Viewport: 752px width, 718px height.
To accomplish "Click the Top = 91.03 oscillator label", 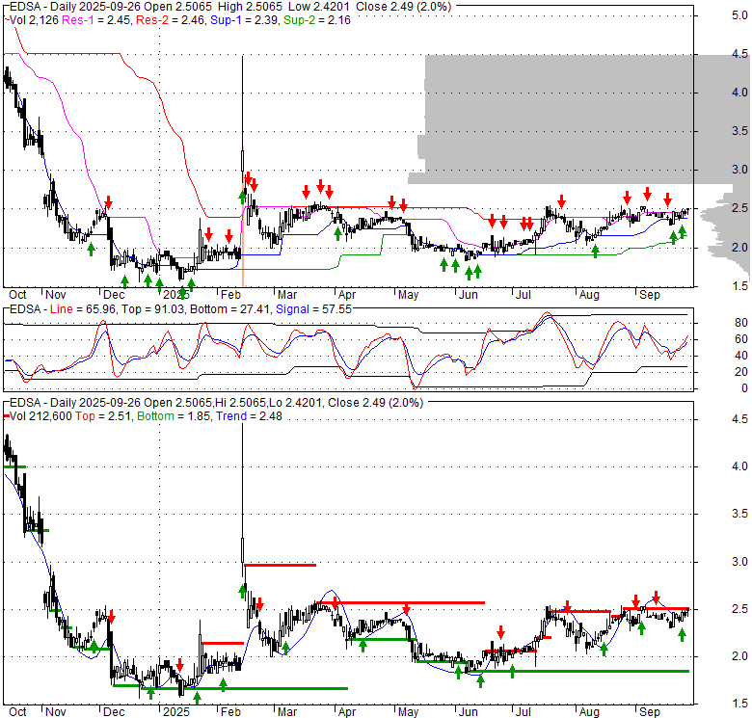I will click(152, 309).
